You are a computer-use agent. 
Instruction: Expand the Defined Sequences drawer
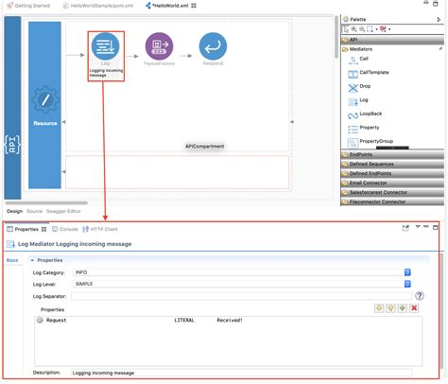pyautogui.click(x=392, y=164)
